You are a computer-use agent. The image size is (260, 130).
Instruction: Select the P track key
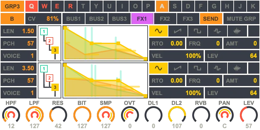(x=148, y=6)
